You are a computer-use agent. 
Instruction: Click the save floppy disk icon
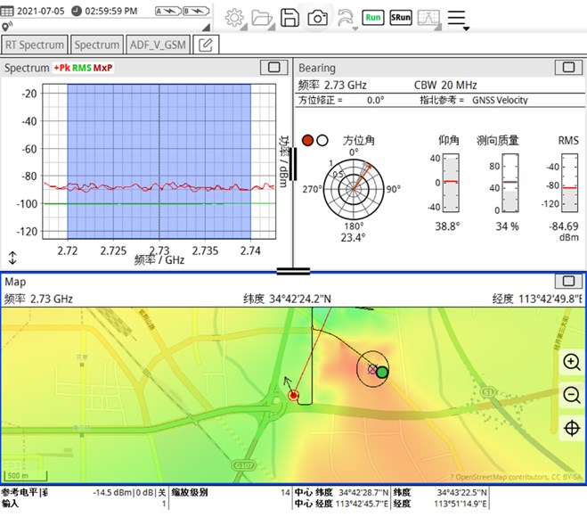(x=289, y=18)
